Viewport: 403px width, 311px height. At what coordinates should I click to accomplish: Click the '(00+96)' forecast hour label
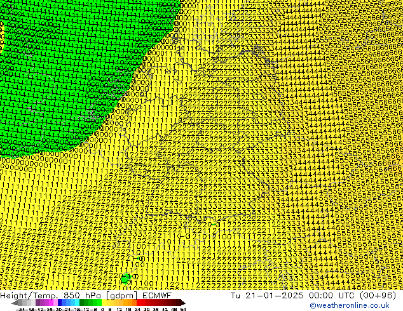(x=378, y=296)
